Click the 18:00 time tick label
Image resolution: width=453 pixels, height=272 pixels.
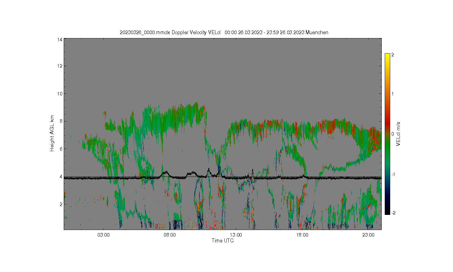pyautogui.click(x=302, y=235)
